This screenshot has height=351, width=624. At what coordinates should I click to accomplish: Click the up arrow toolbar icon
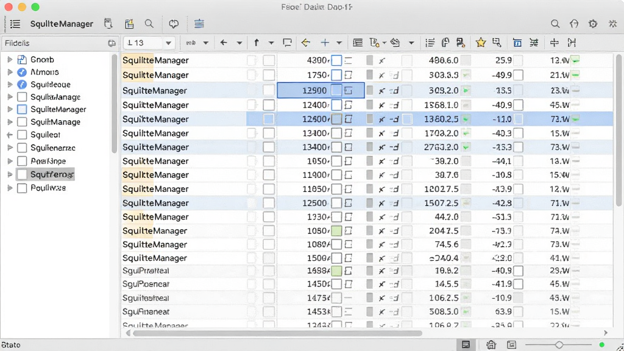257,43
